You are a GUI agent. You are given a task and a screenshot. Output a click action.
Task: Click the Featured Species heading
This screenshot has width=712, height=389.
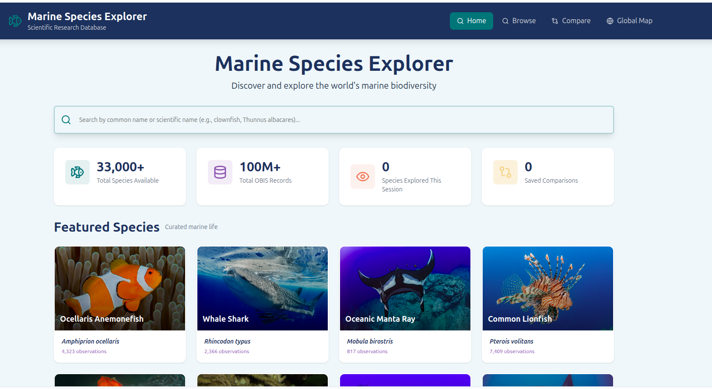(x=107, y=227)
